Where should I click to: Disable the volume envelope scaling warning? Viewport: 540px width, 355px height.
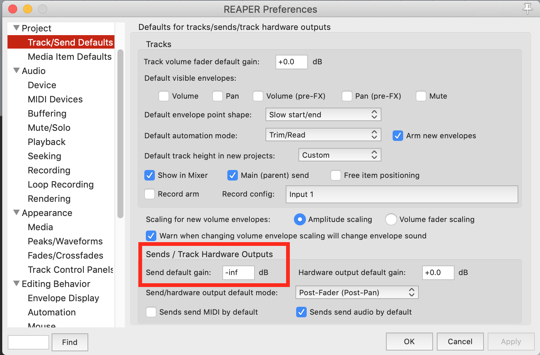[x=151, y=236]
